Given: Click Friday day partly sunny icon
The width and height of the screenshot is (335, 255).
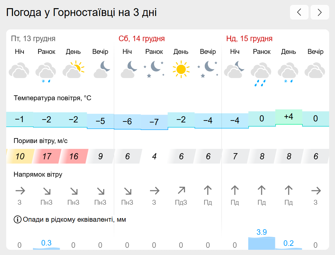Looking at the screenshot, I should click(73, 70).
